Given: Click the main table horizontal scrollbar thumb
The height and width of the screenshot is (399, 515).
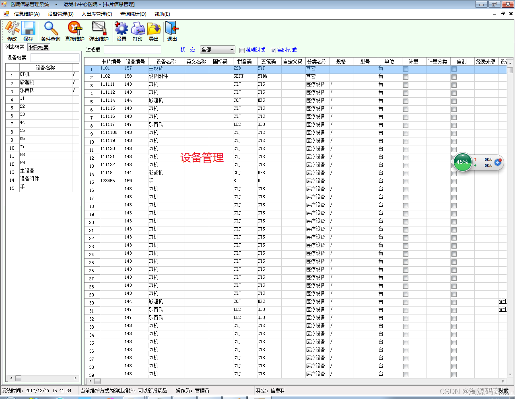Looking at the screenshot, I should [97, 381].
